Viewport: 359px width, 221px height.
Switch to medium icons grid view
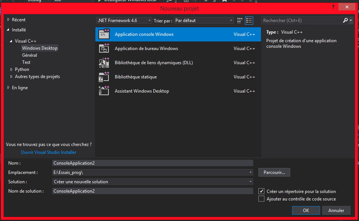tap(240, 21)
